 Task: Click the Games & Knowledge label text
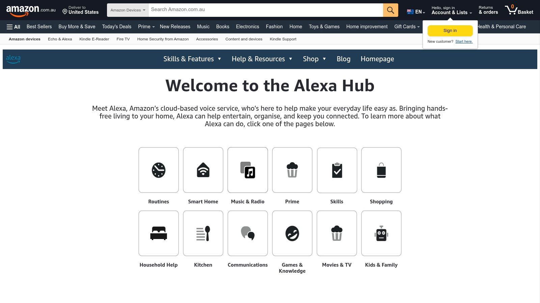292,268
